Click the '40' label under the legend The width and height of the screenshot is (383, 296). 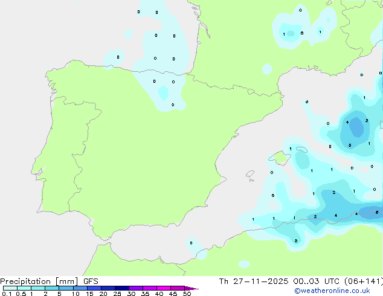159,294
